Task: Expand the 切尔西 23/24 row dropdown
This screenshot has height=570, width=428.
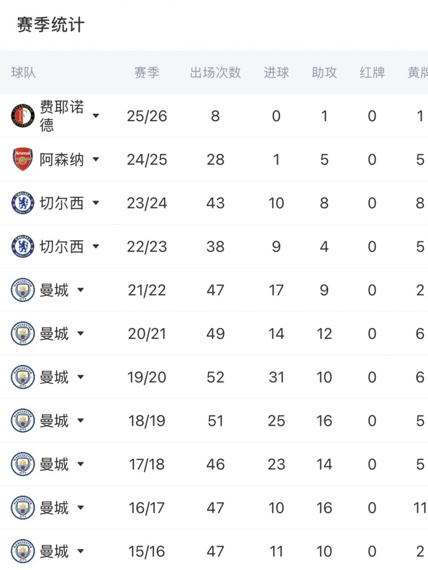Action: [x=96, y=203]
